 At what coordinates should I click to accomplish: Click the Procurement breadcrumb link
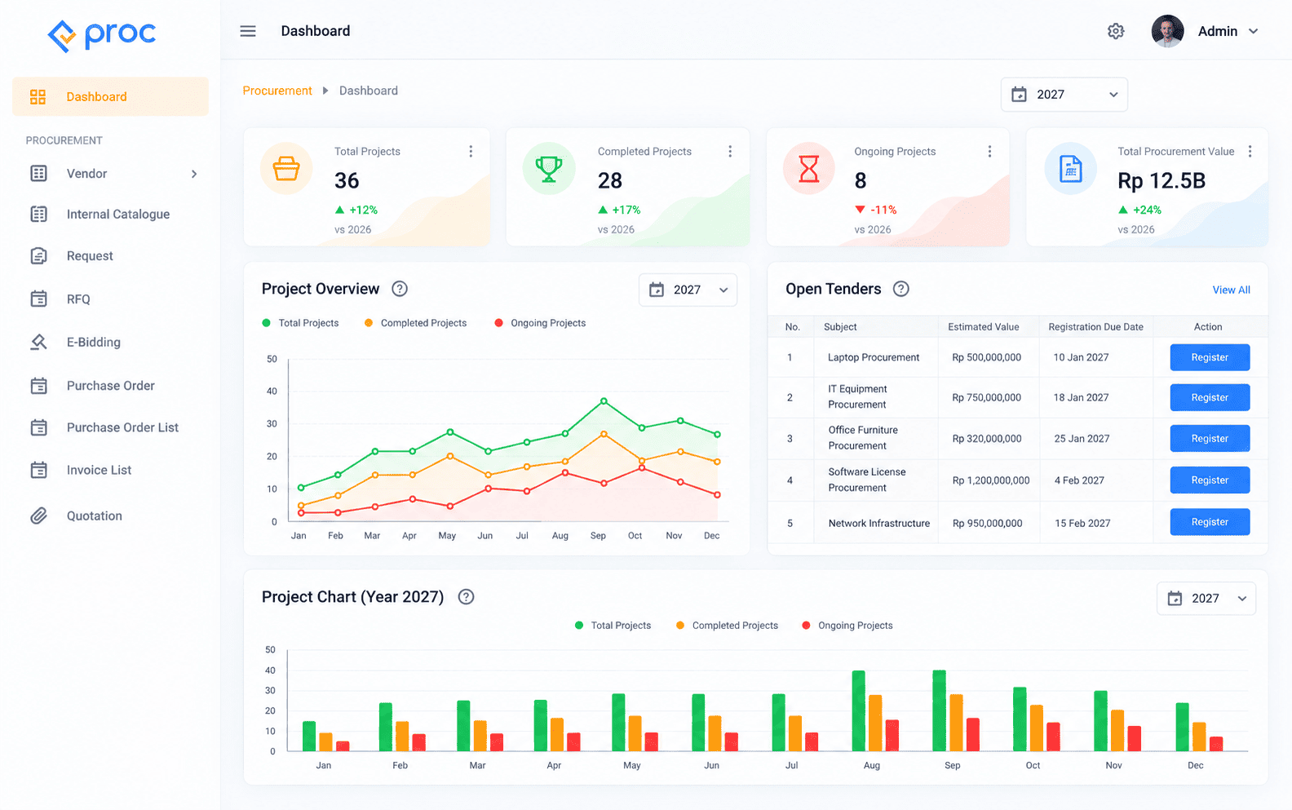[277, 91]
